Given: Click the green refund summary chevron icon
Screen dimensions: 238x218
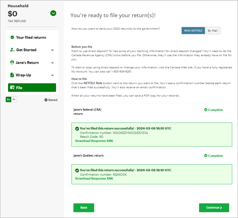Looking at the screenshot, I should (x=53, y=13).
